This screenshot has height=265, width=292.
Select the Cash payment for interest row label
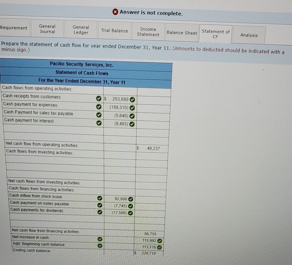[29, 121]
